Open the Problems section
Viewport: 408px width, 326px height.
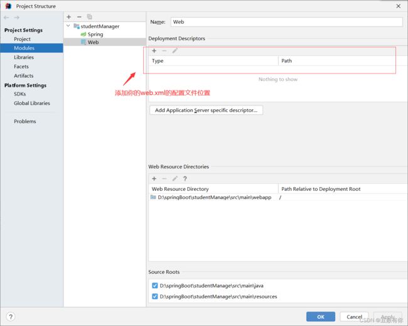pos(25,121)
